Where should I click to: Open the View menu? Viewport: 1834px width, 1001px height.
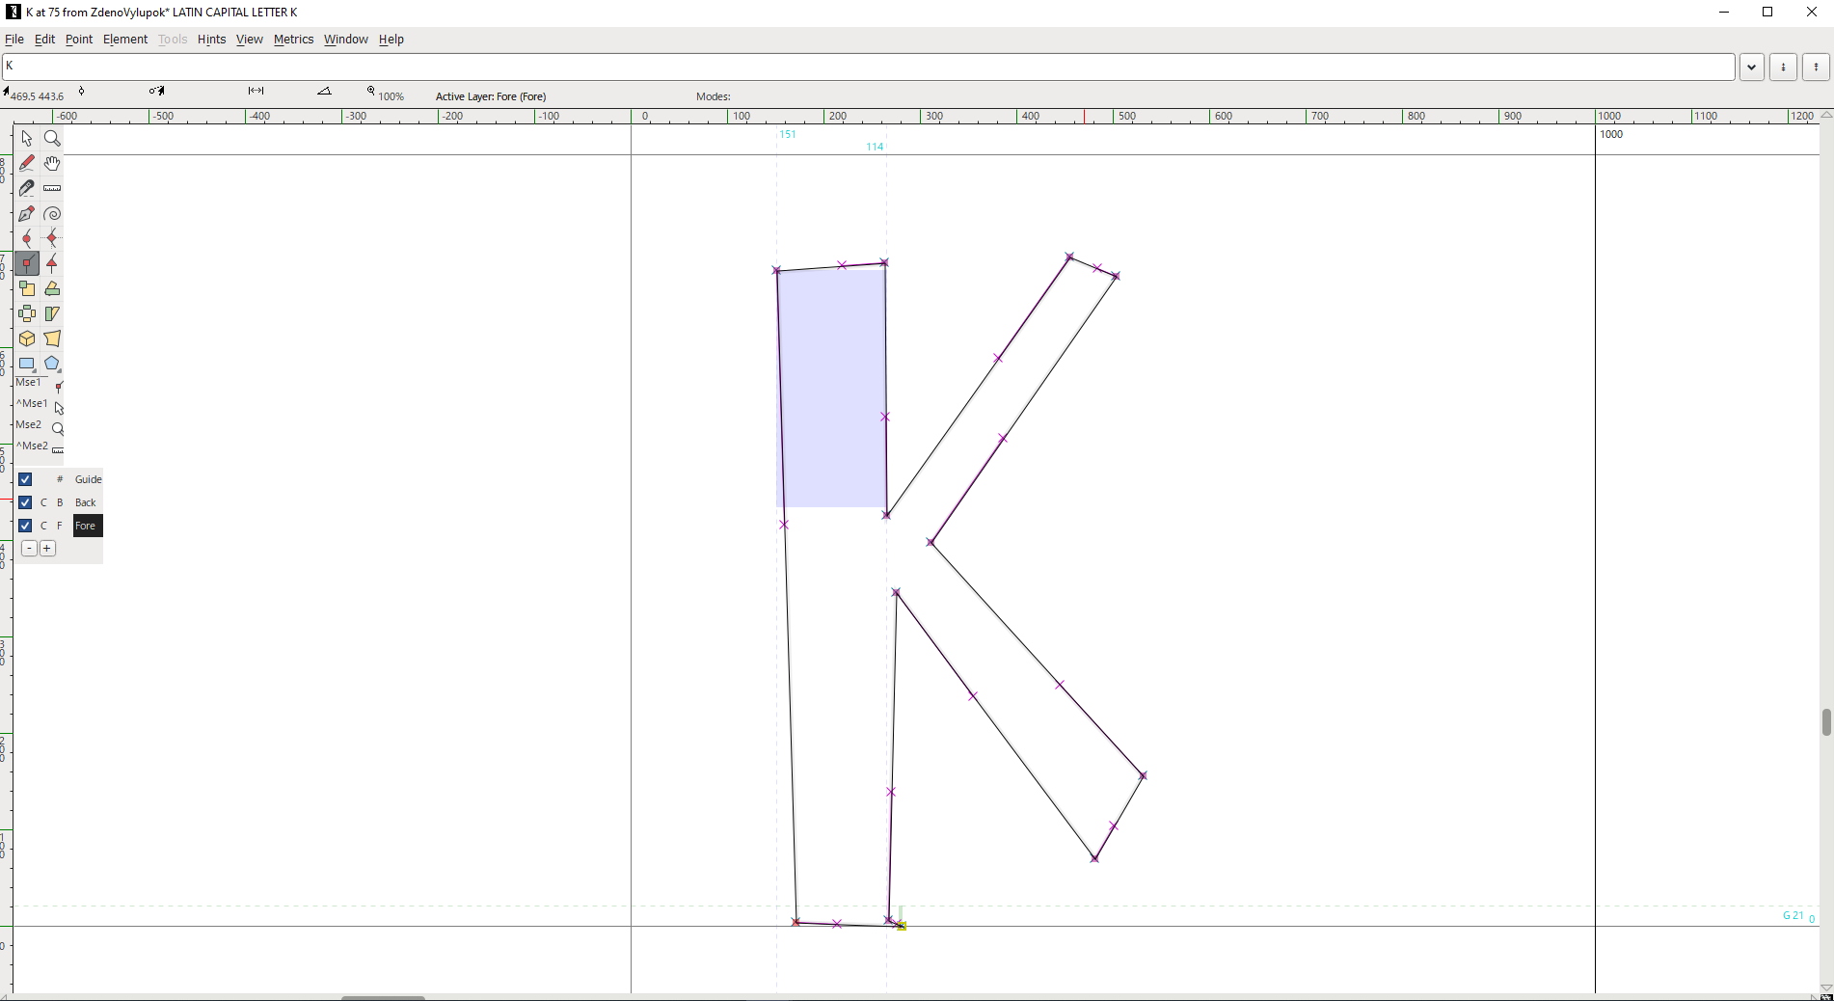pyautogui.click(x=250, y=40)
